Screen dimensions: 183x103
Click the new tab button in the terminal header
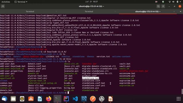(3, 6)
